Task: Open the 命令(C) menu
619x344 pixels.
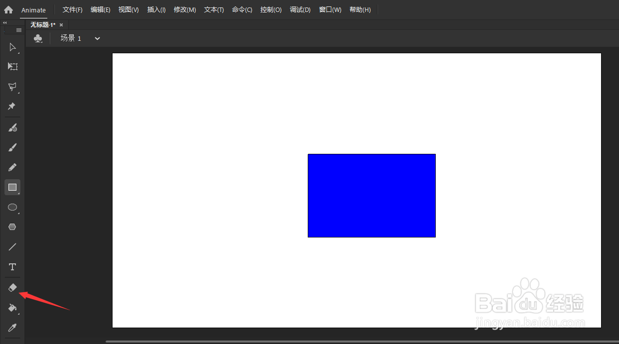Action: (x=242, y=10)
